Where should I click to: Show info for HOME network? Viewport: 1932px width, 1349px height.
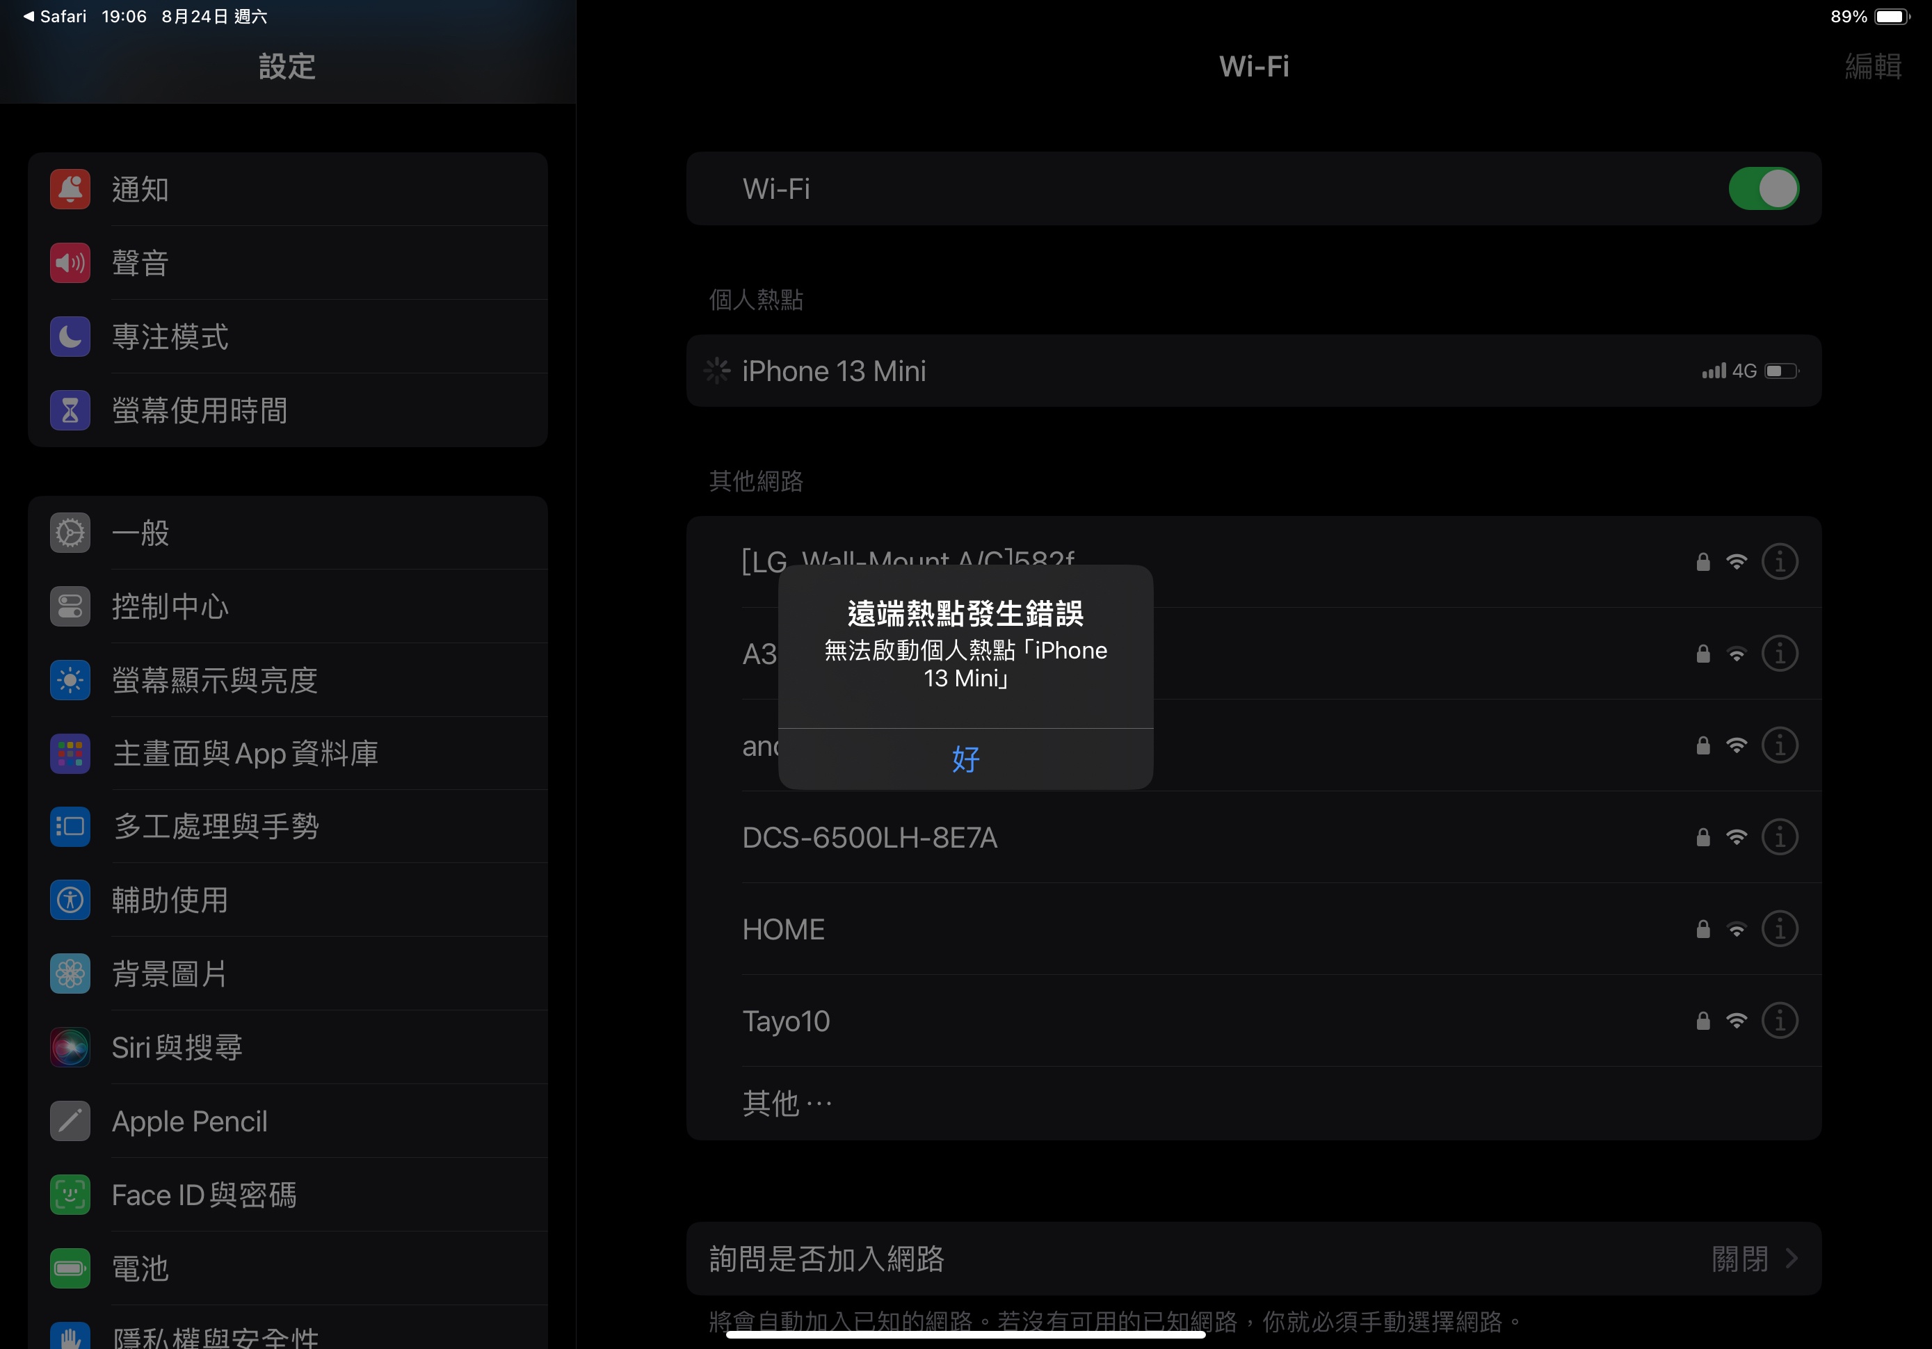point(1779,929)
